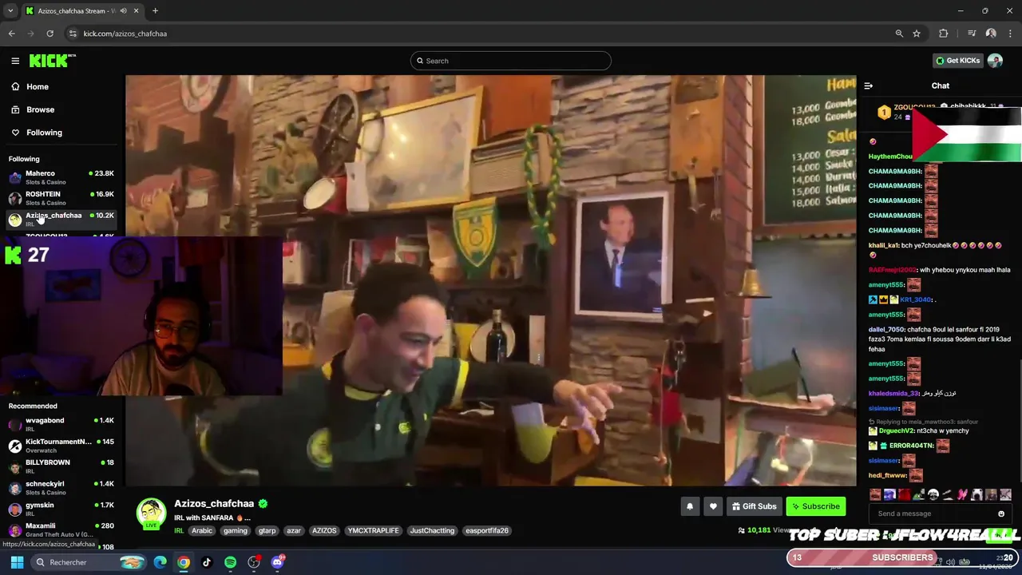The width and height of the screenshot is (1022, 575).
Task: Open the browser media controls
Action: click(x=972, y=34)
